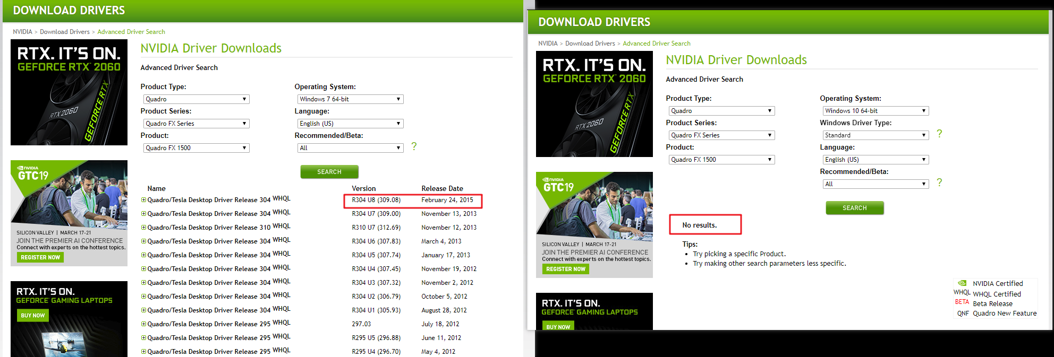The width and height of the screenshot is (1054, 357).
Task: Open the Quadro/Tesla Desktop Driver Release 310 link
Action: [209, 228]
